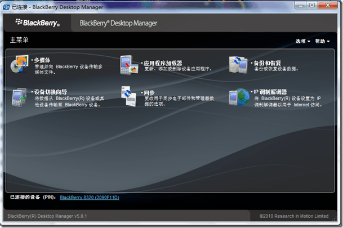Click the title bar BlackBerry app icon
Viewport: 343px width, 228px height.
pos(6,7)
